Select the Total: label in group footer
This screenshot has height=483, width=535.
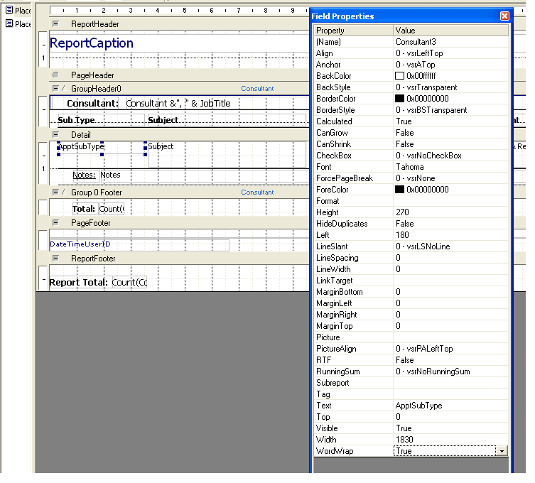[x=84, y=209]
